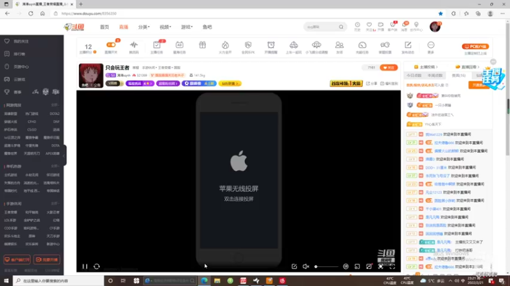The height and width of the screenshot is (286, 510).
Task: Toggle the danmaku settings circle icon
Action: [x=346, y=266]
